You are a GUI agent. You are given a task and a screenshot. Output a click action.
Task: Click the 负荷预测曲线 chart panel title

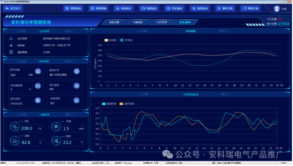pyautogui.click(x=191, y=94)
